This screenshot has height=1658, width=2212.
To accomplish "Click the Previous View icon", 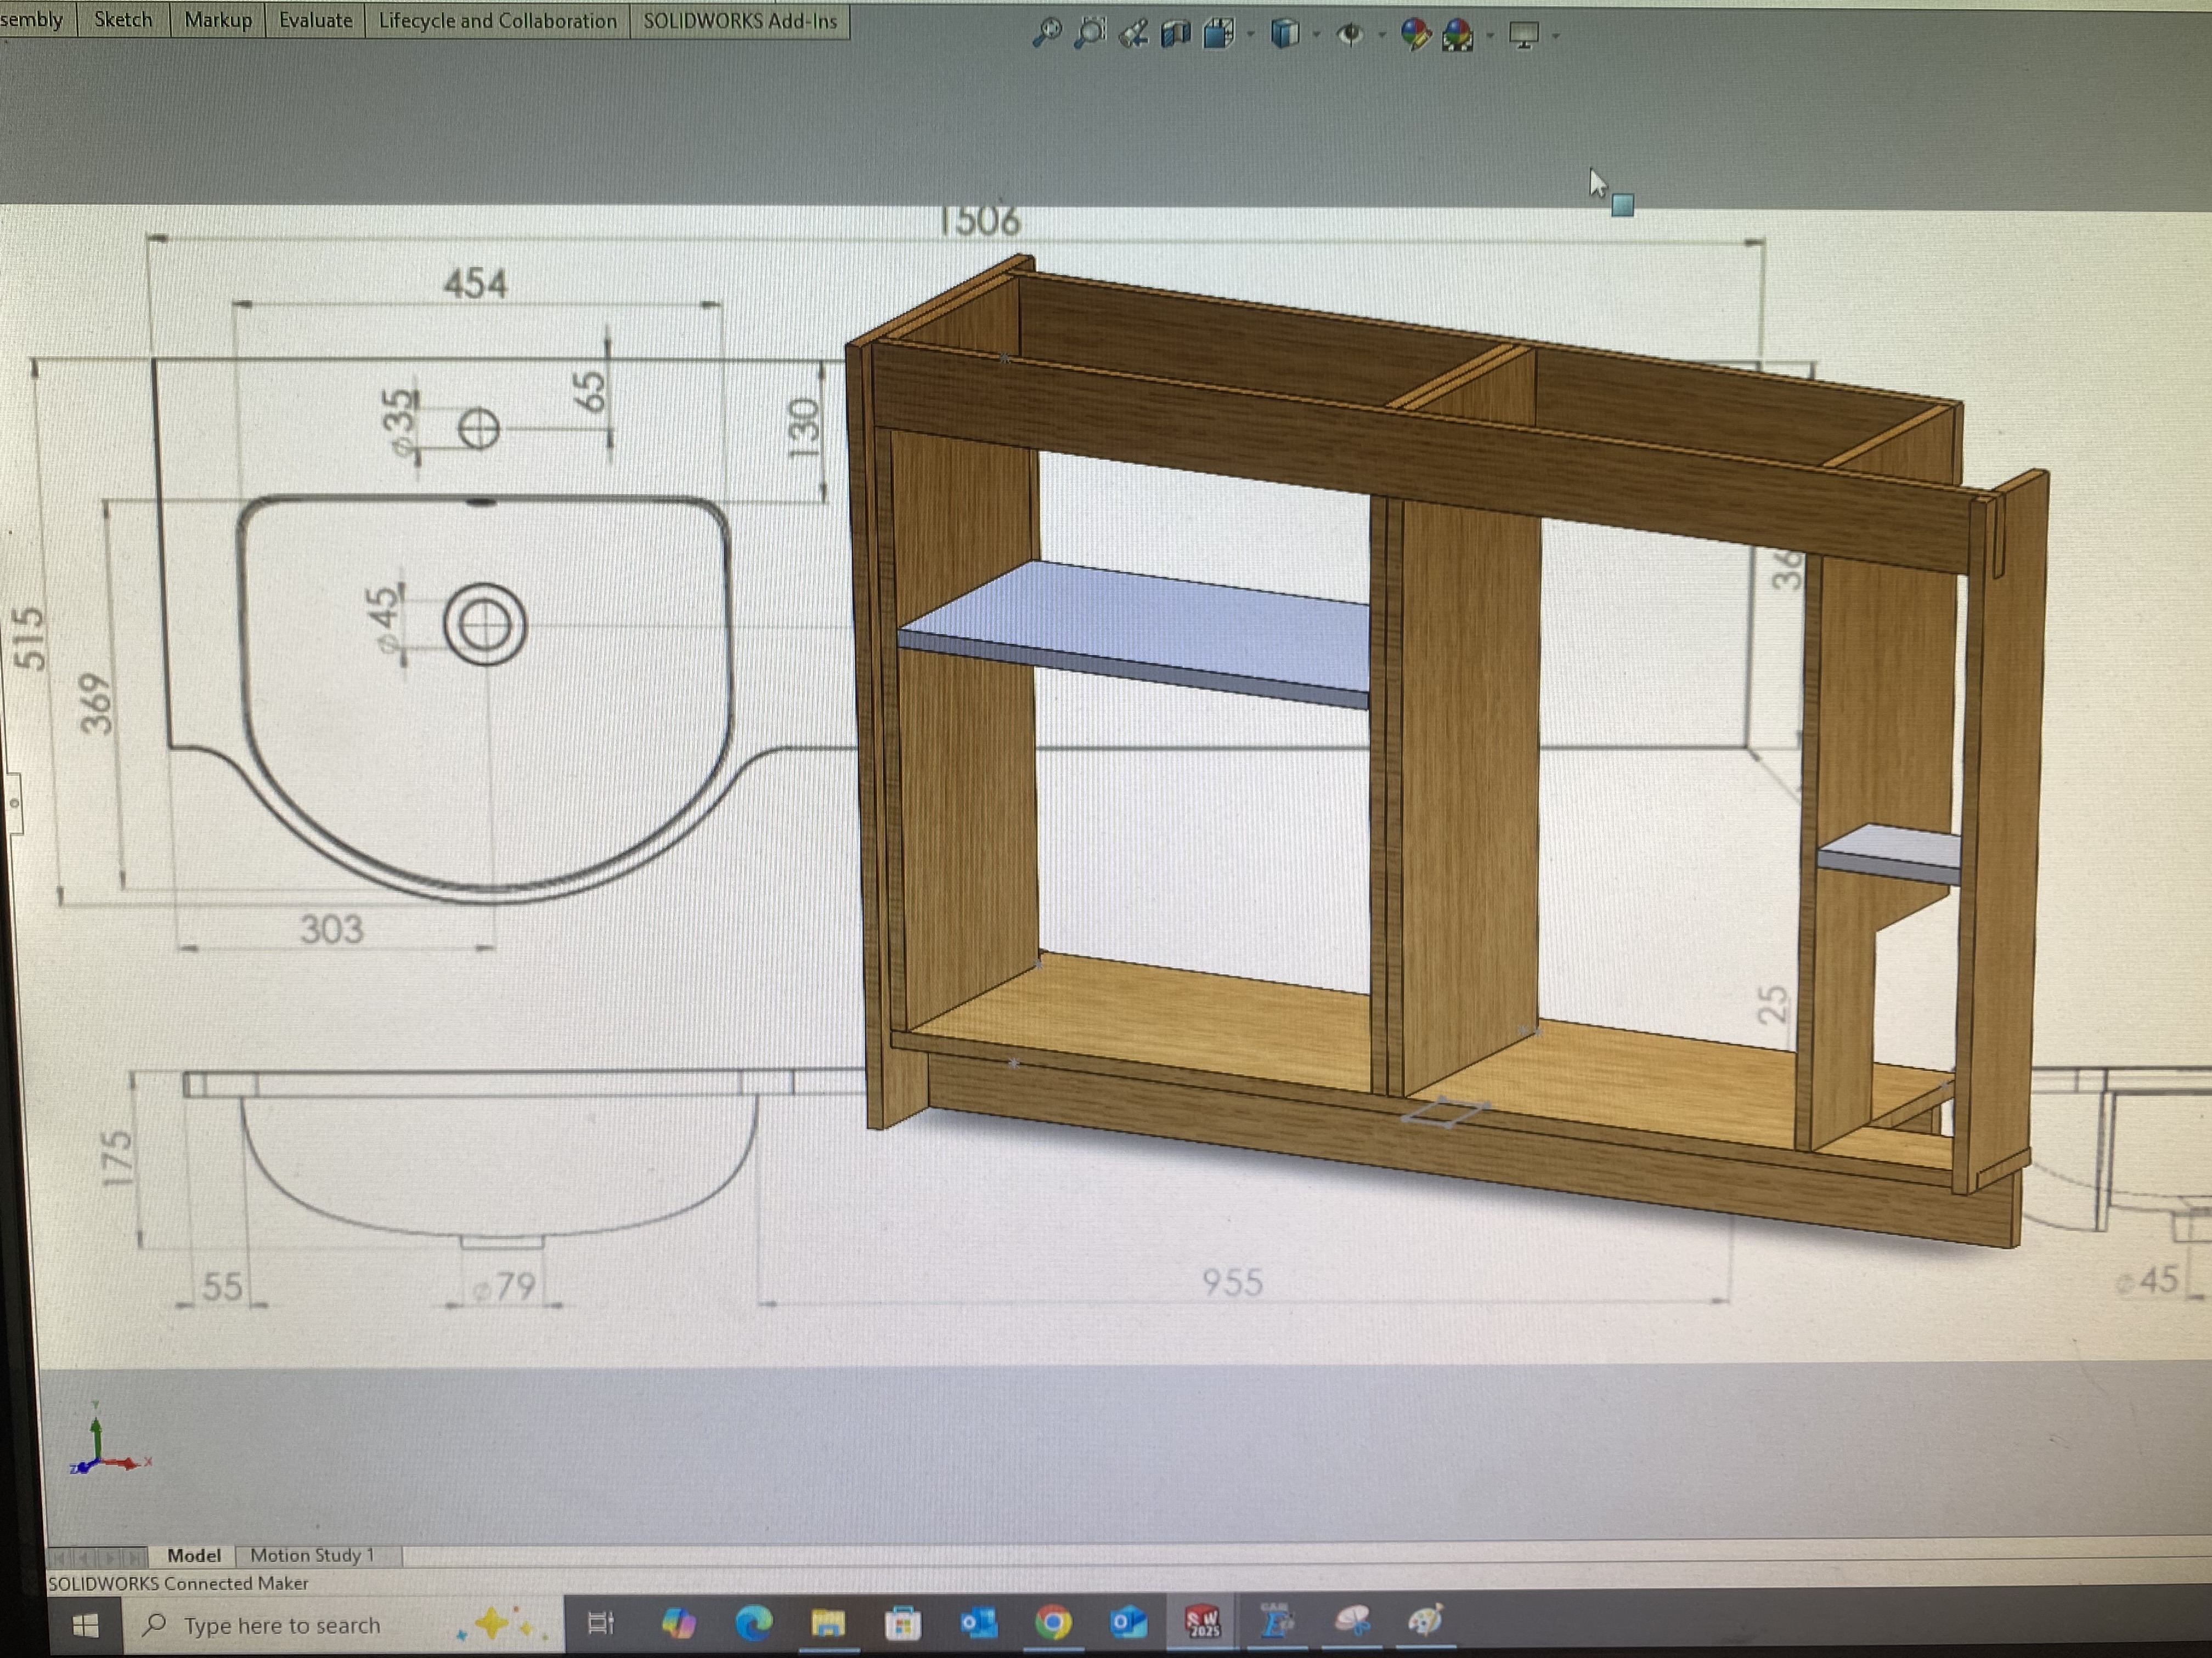I will pos(1133,34).
